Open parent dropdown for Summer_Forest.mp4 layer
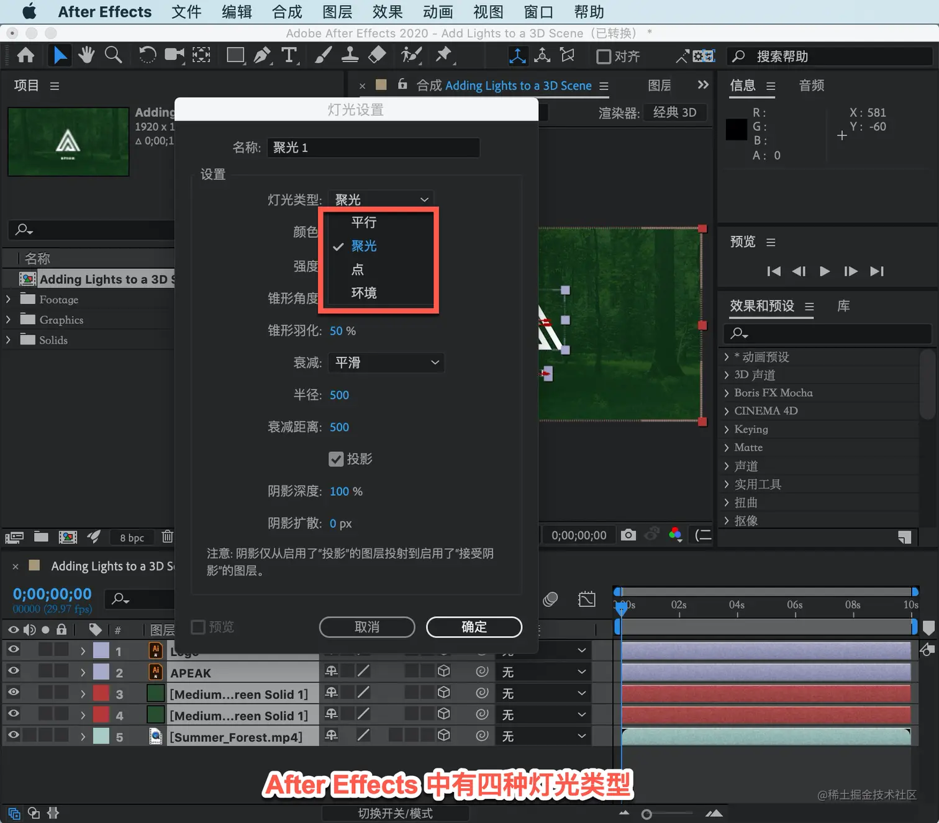 pos(544,736)
